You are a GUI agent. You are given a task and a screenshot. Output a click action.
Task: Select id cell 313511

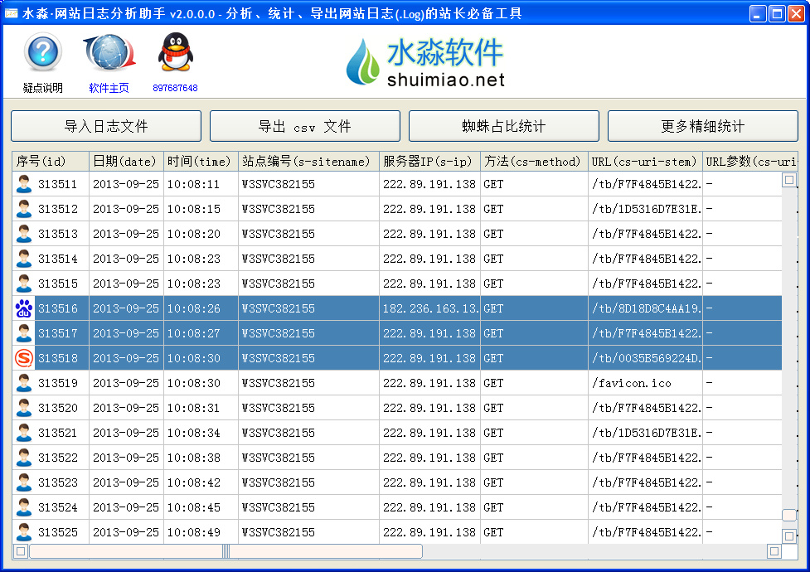click(x=57, y=184)
